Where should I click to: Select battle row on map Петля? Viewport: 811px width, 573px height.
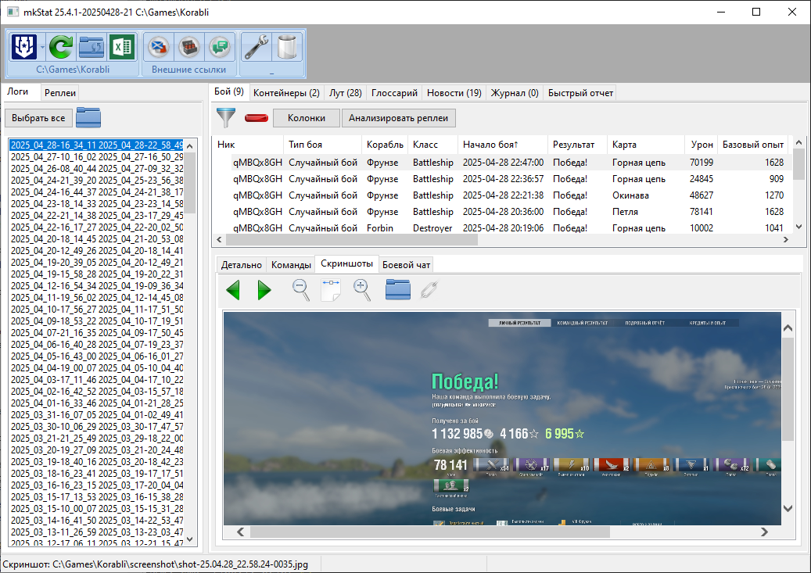[501, 212]
